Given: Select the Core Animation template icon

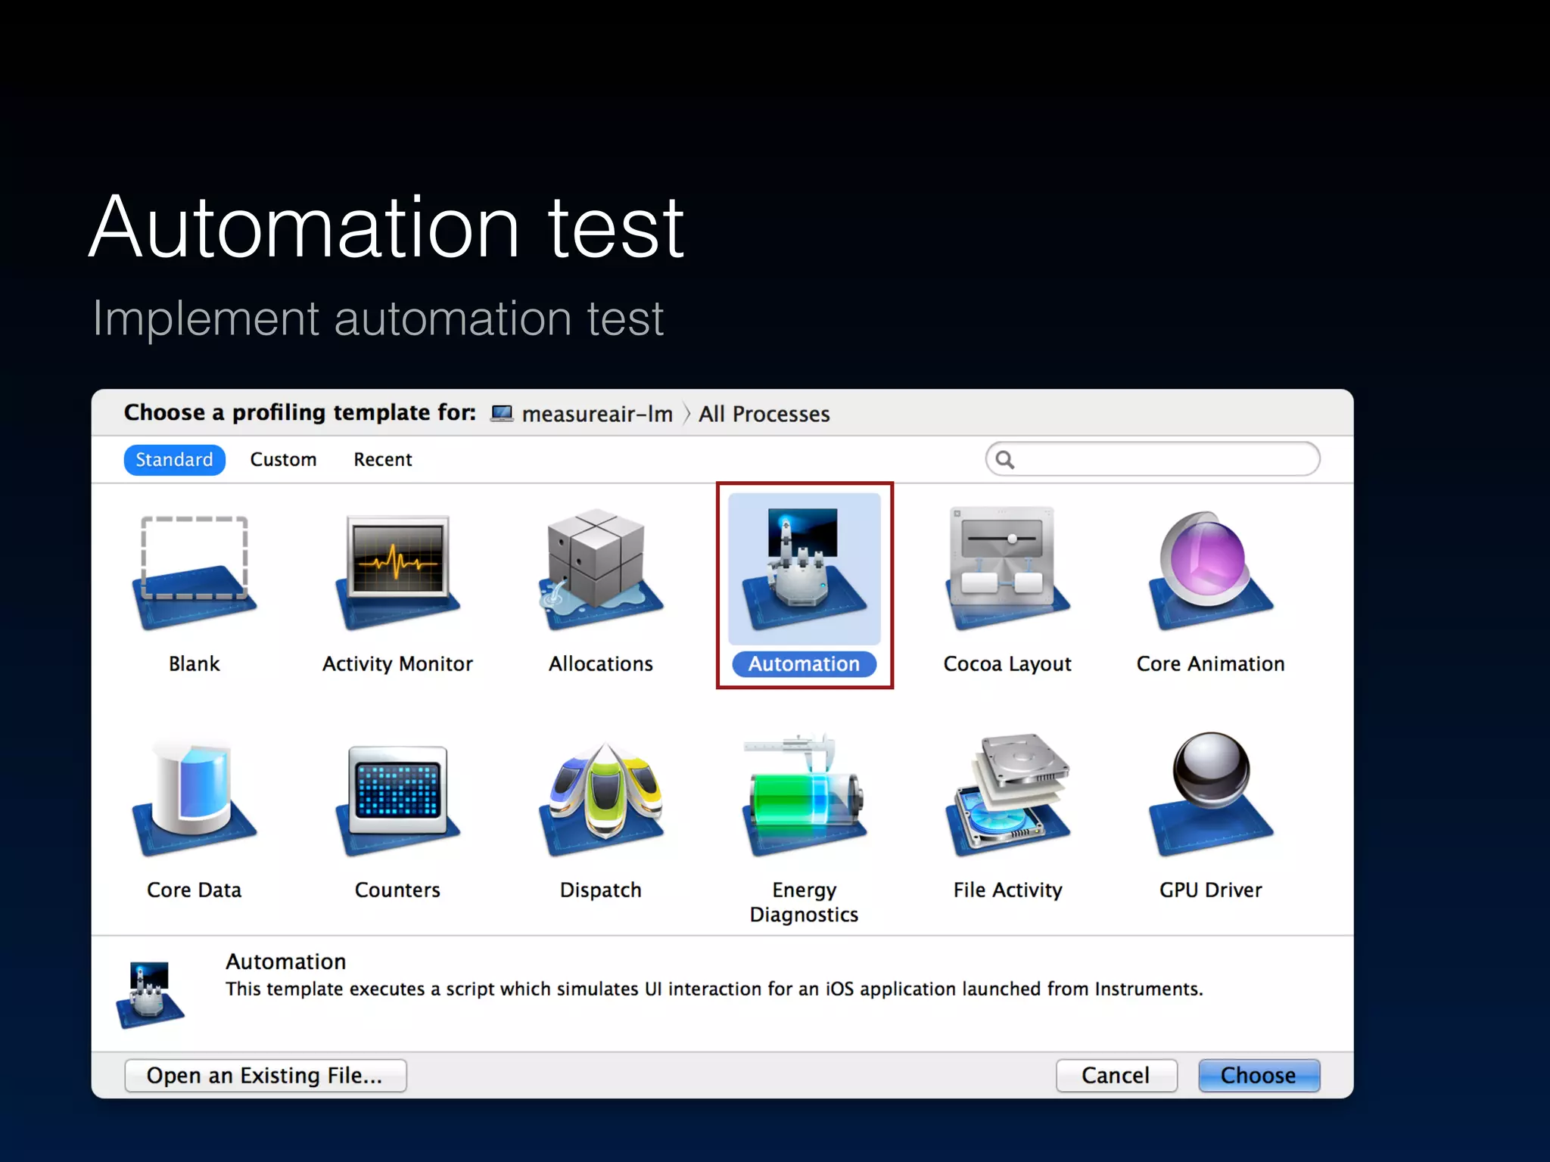Looking at the screenshot, I should click(1211, 571).
